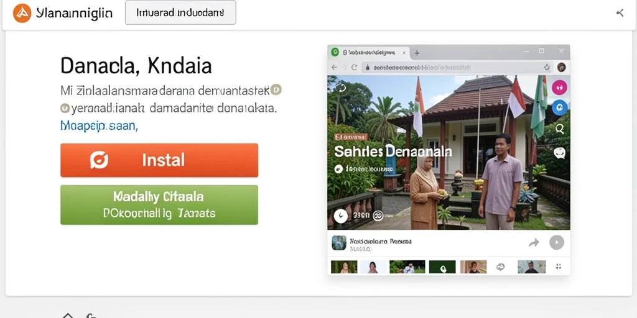This screenshot has width=637, height=318.
Task: Click the address bar in preview browser
Action: (x=457, y=67)
